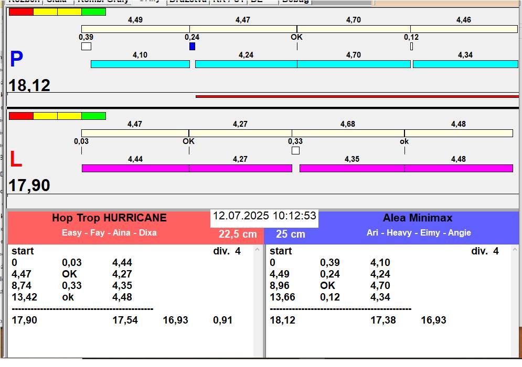Click the green start light in lane L

pos(93,116)
